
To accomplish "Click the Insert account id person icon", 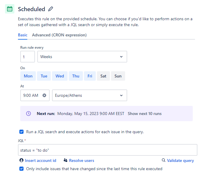I will (21, 160).
